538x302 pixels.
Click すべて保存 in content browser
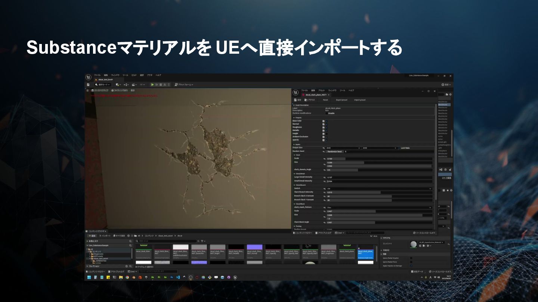[119, 236]
